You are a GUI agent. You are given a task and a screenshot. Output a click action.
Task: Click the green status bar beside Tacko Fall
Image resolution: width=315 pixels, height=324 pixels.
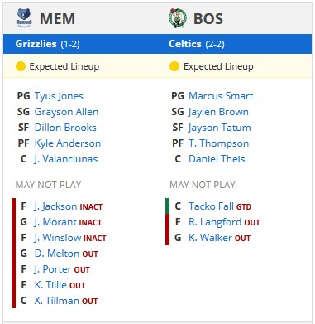(167, 206)
